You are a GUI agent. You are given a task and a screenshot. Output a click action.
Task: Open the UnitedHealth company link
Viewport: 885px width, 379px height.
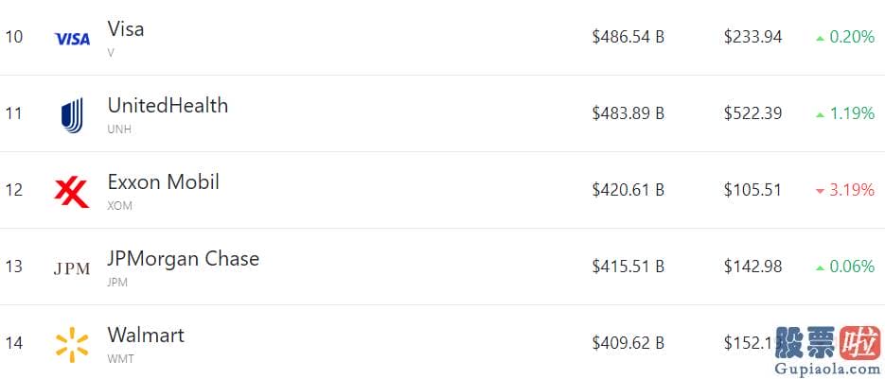[168, 106]
